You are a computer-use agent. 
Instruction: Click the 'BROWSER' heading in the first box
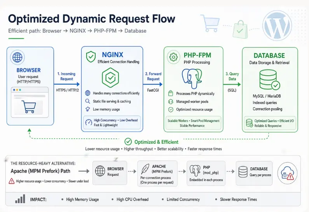point(29,70)
